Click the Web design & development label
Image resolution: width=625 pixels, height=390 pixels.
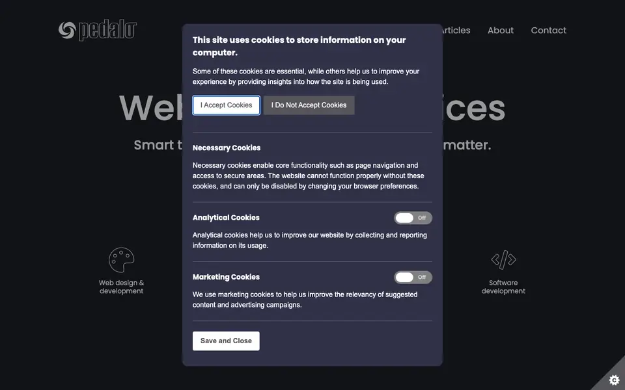tap(121, 287)
